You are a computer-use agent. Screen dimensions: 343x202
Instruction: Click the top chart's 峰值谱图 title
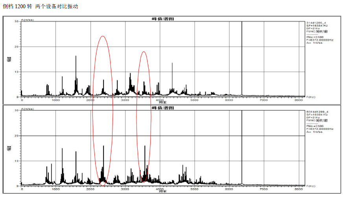point(162,19)
